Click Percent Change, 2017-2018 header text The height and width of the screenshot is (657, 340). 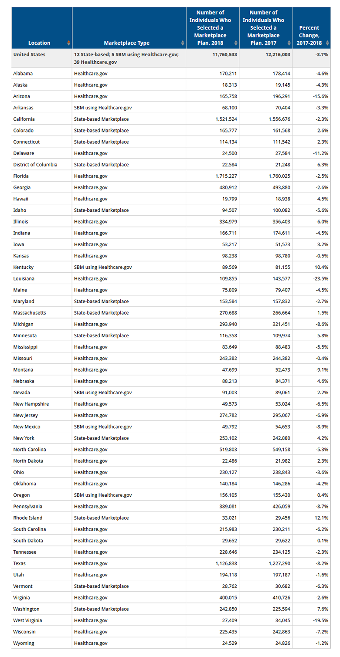click(x=310, y=35)
